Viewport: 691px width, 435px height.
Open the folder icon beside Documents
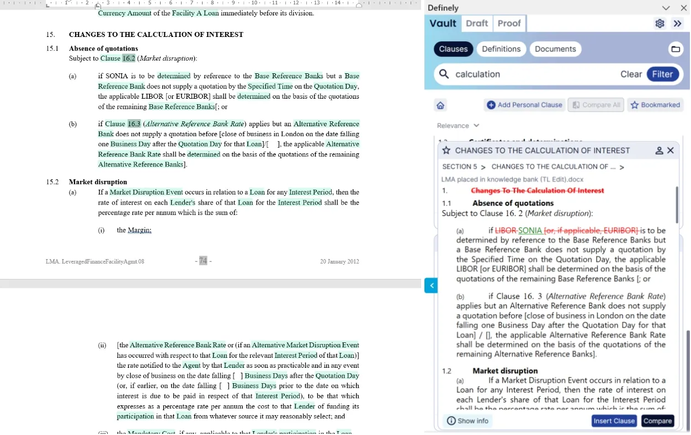[676, 49]
